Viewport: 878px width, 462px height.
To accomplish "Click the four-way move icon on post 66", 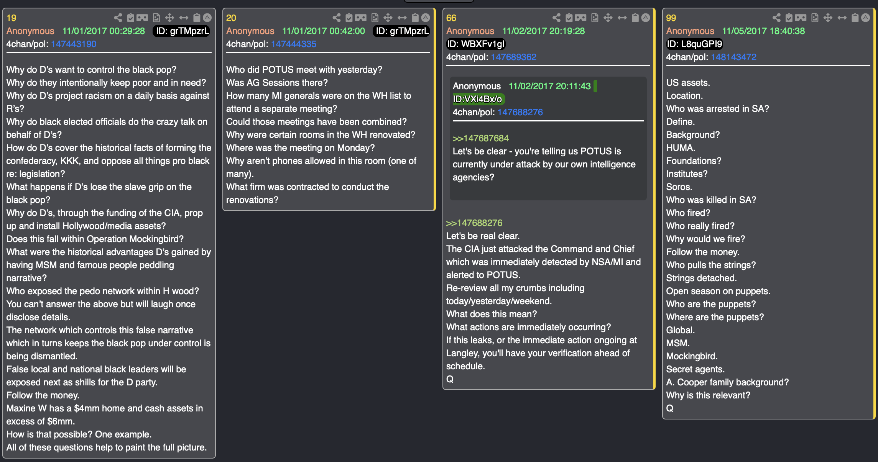I will [x=608, y=18].
